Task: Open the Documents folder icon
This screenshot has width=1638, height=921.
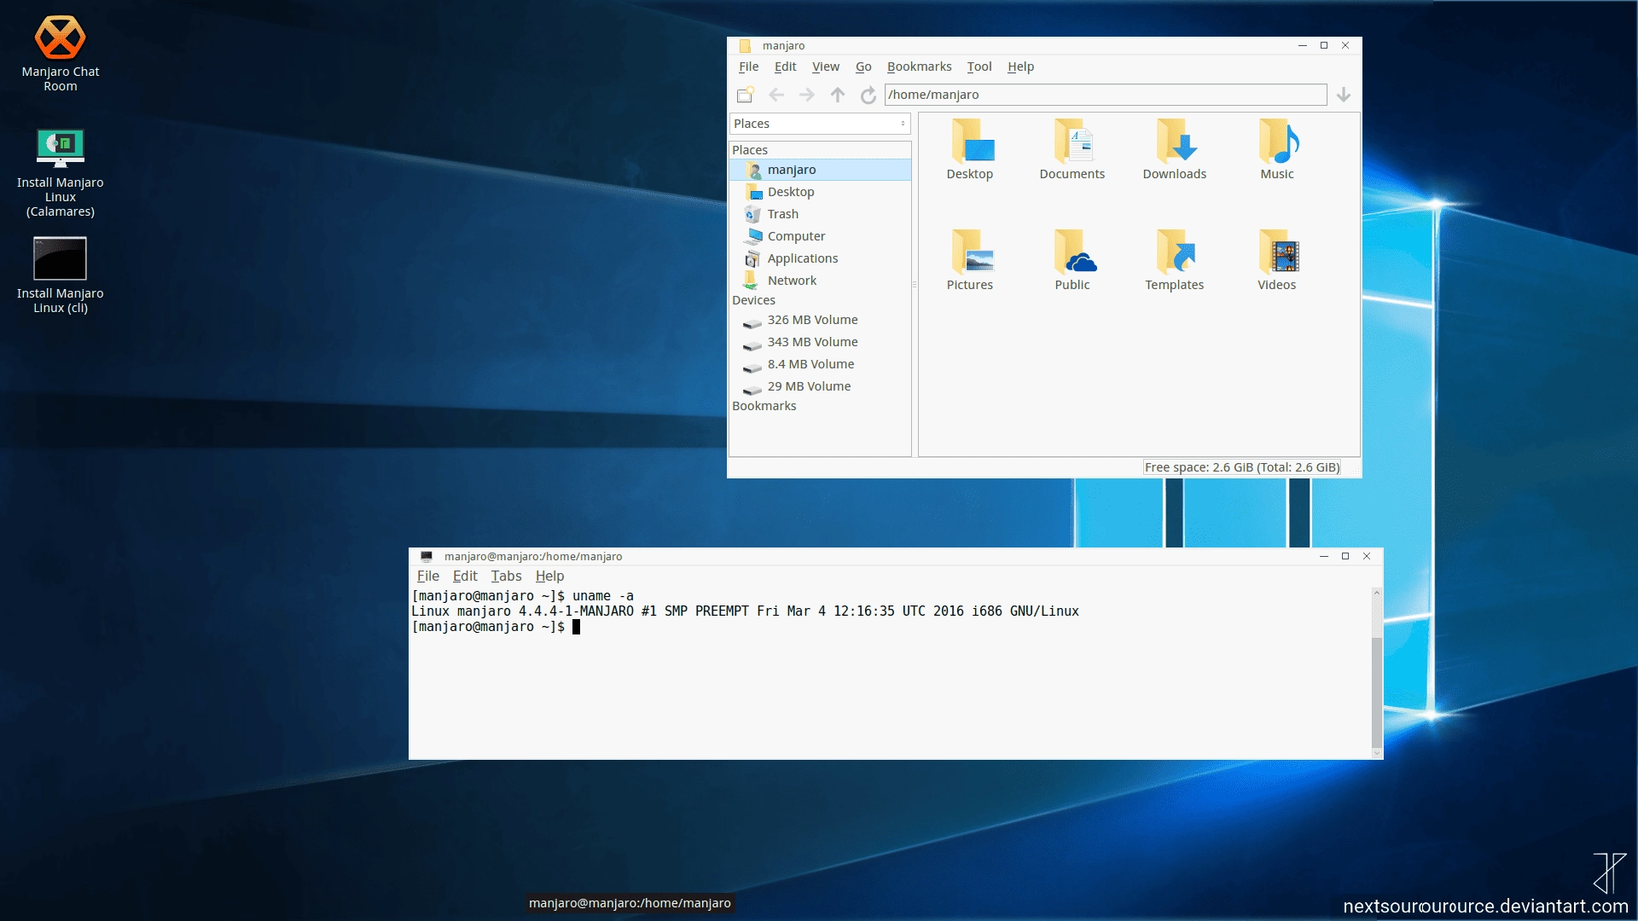Action: click(x=1072, y=149)
